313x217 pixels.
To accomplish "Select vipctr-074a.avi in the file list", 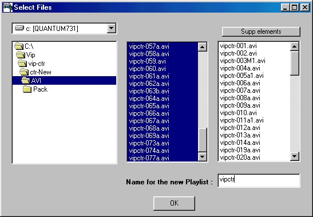I will [163, 151].
